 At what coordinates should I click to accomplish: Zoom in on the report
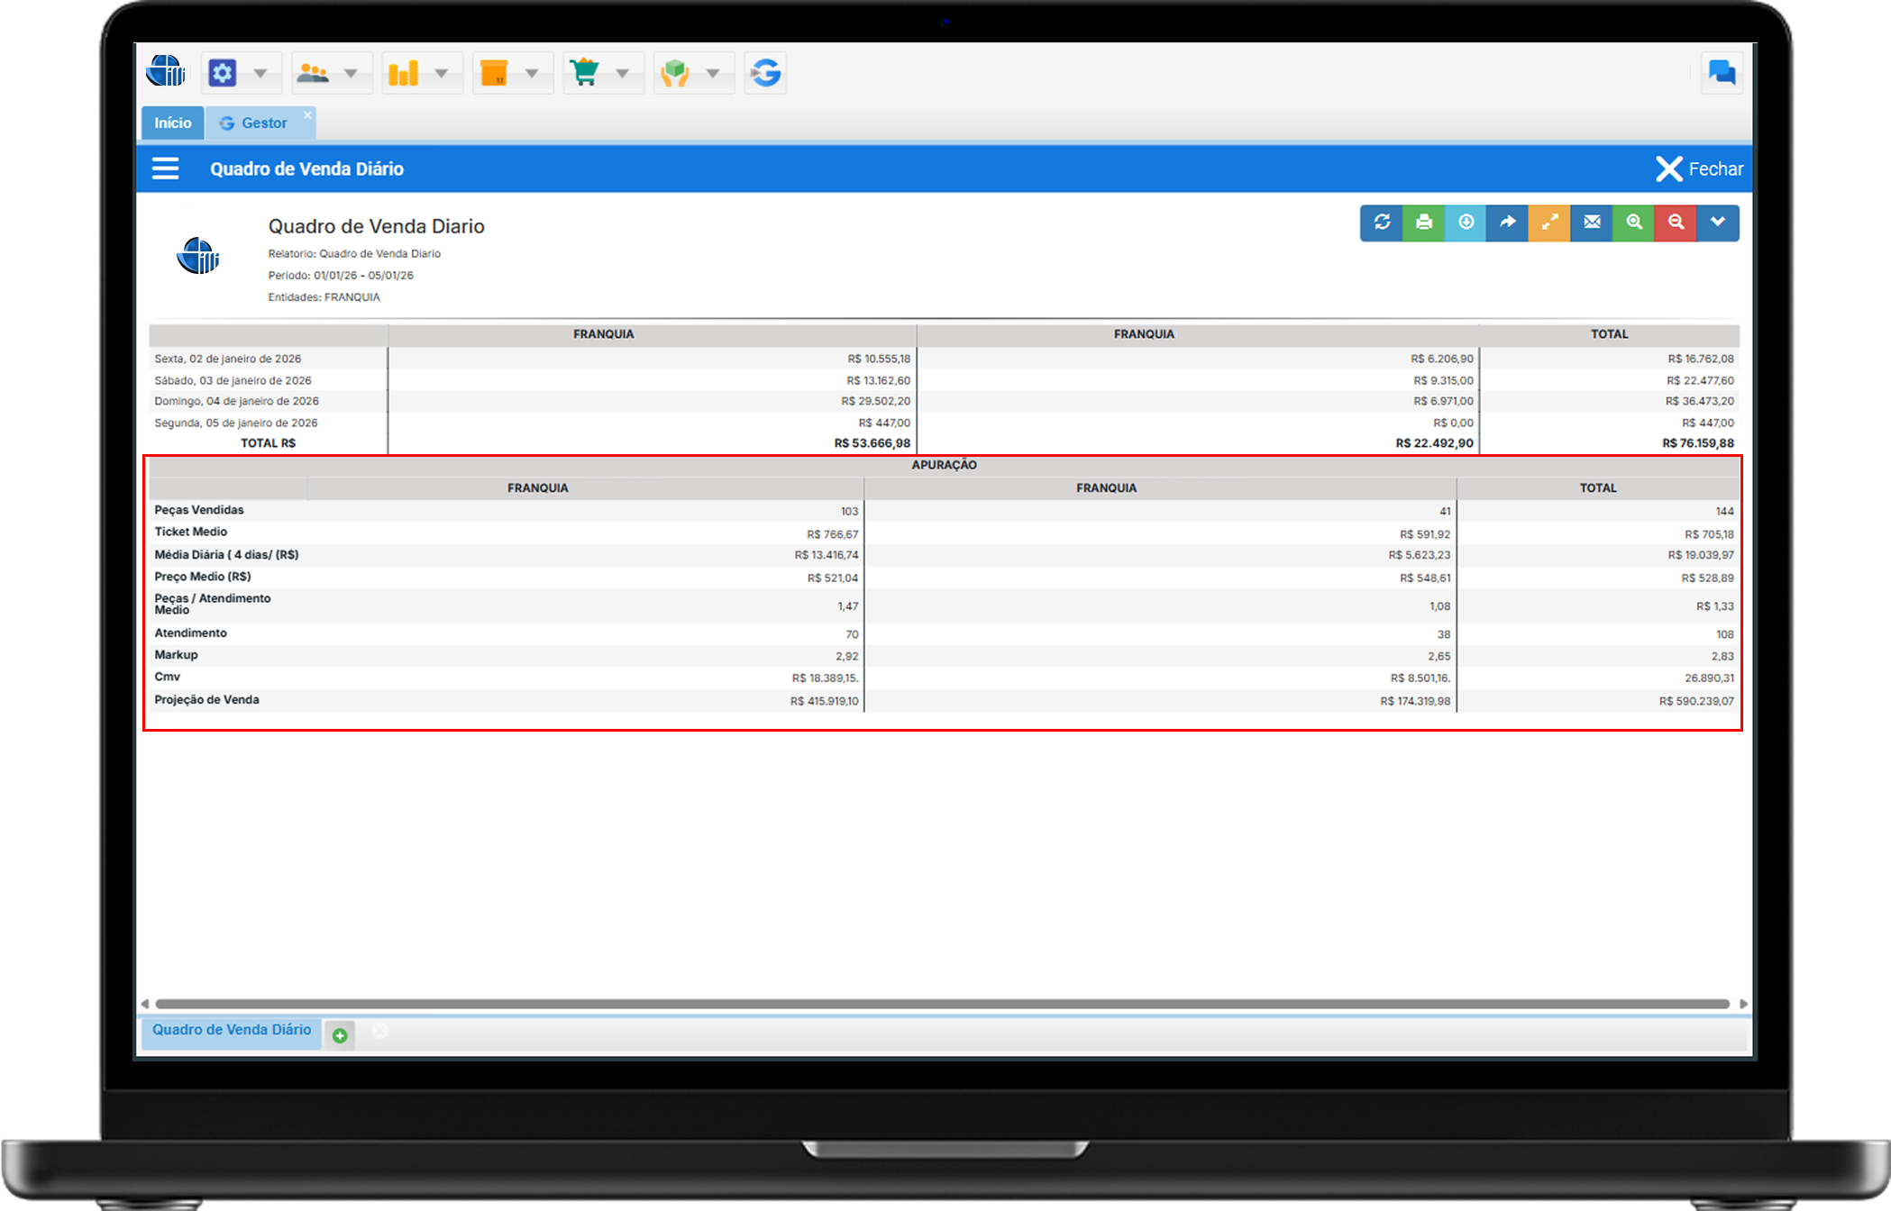point(1633,223)
